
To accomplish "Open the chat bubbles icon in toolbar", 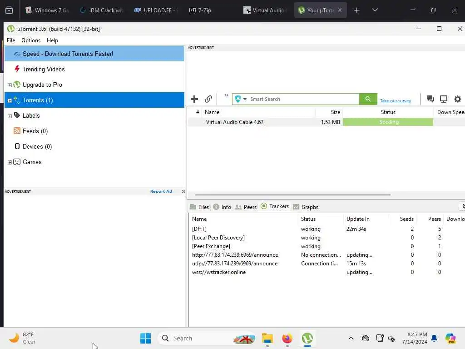I will click(430, 99).
